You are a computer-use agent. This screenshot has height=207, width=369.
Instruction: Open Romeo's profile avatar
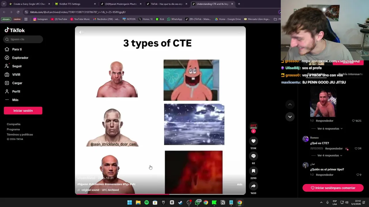point(306,139)
